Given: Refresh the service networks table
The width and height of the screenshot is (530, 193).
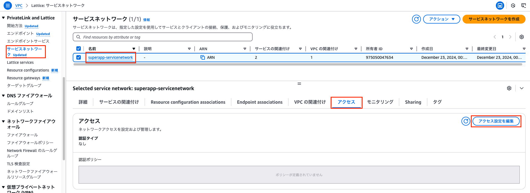Looking at the screenshot, I should (x=416, y=19).
